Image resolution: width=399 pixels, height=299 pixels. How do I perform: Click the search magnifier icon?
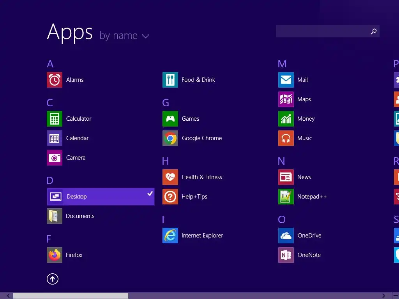coord(374,31)
